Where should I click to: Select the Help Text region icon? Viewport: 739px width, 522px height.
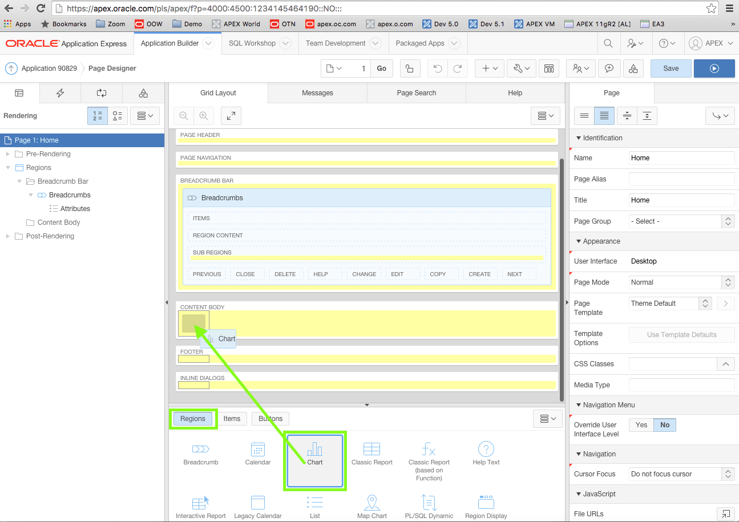pos(486,454)
